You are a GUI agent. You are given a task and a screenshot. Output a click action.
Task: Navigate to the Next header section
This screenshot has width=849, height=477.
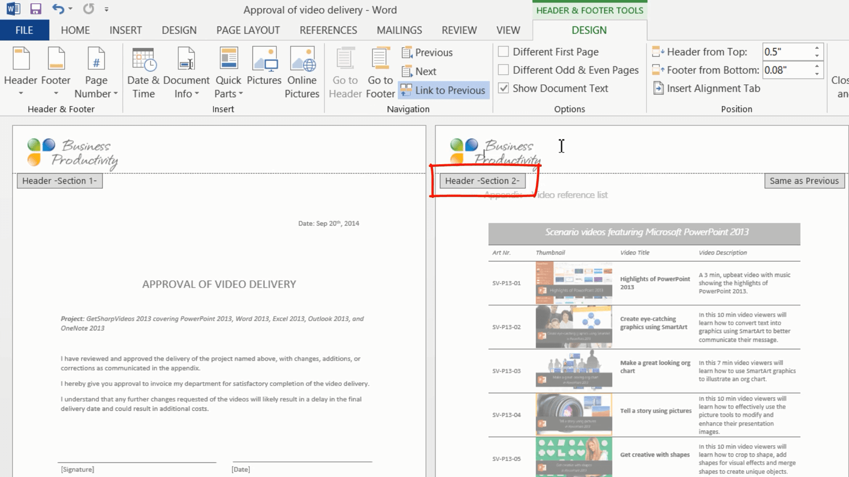click(x=421, y=71)
